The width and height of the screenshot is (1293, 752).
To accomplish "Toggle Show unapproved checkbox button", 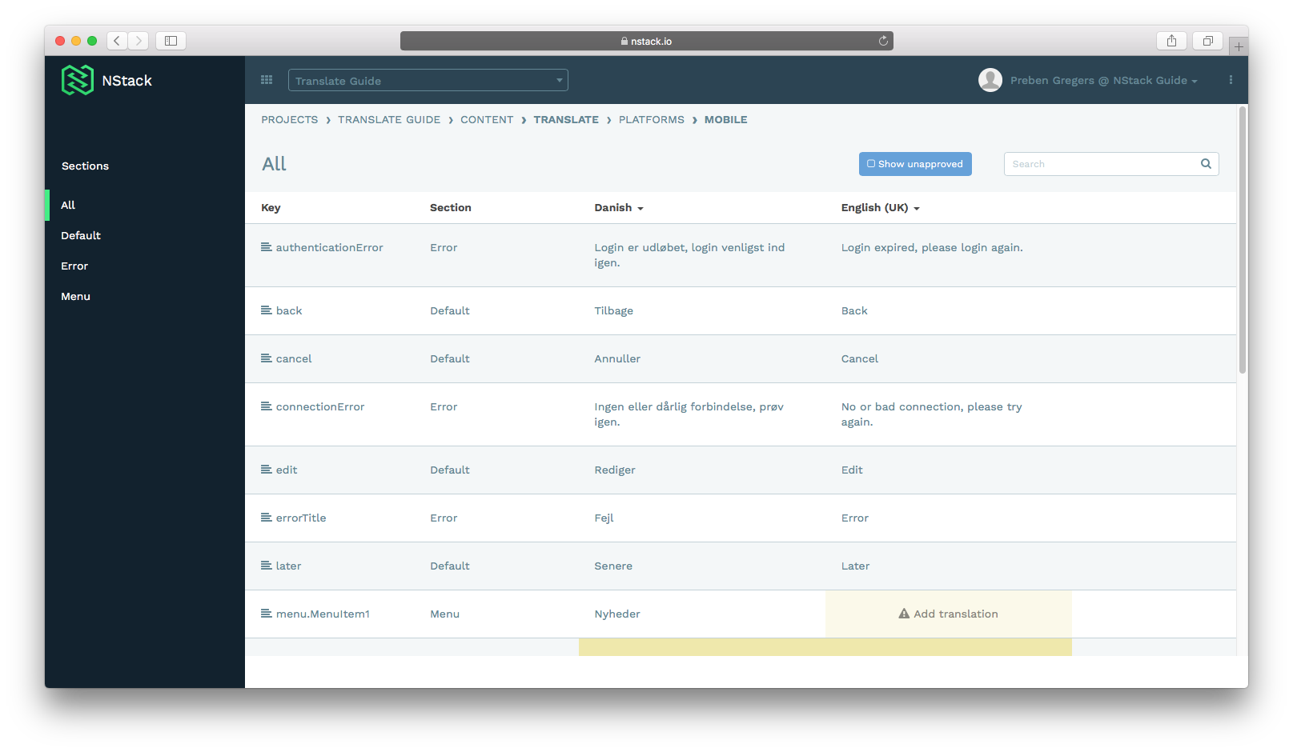I will (x=915, y=164).
